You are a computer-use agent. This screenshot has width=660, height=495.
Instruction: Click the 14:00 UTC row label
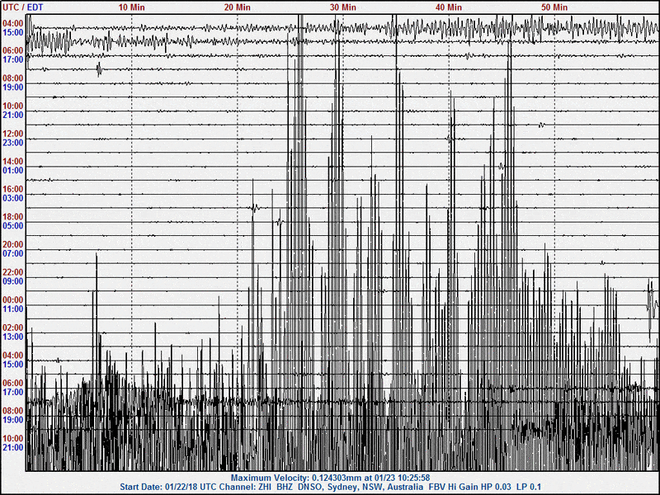click(13, 162)
